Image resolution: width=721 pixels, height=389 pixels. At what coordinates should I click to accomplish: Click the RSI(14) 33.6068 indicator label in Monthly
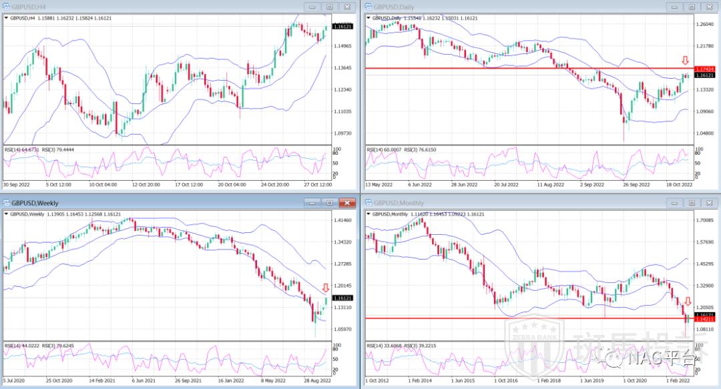tap(385, 346)
